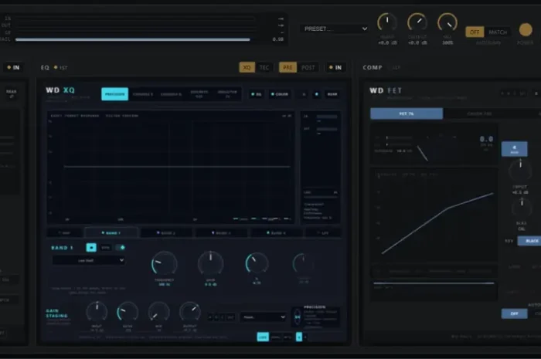The image size is (541, 359).
Task: Click the Band 1 Q knob
Action: point(257,263)
